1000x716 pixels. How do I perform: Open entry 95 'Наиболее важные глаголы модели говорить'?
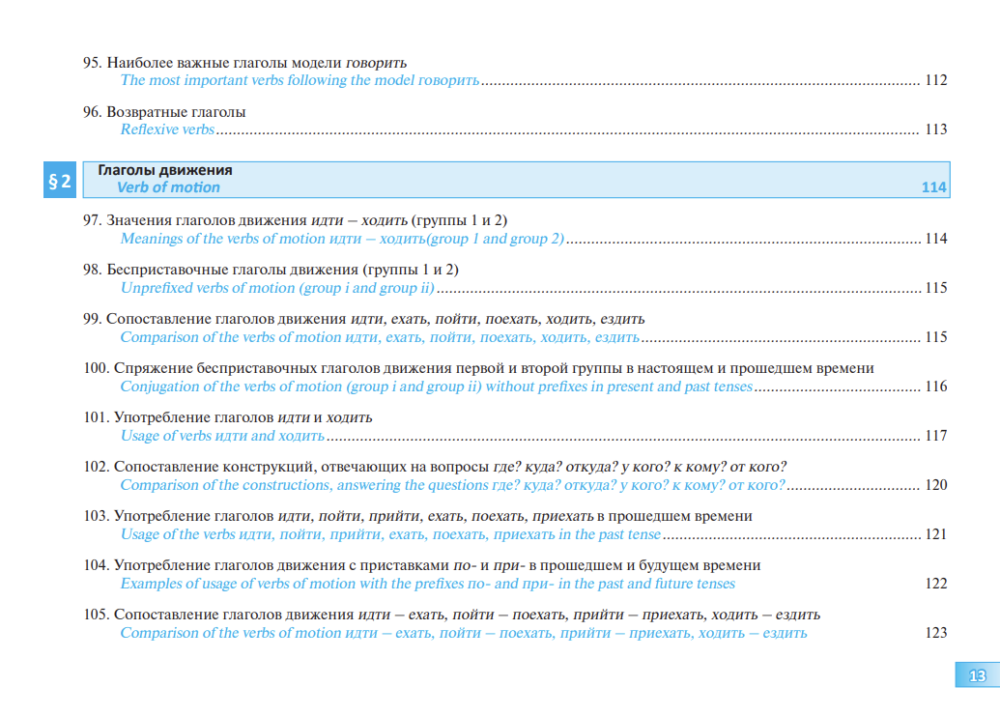244,63
